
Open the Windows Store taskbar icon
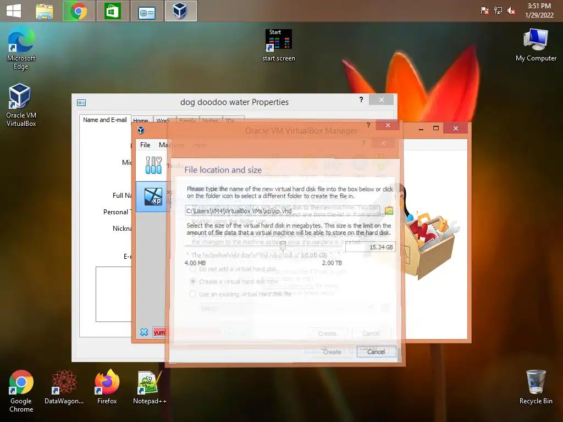(112, 11)
